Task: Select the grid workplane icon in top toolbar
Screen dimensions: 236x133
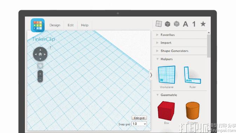Action: pos(159,24)
